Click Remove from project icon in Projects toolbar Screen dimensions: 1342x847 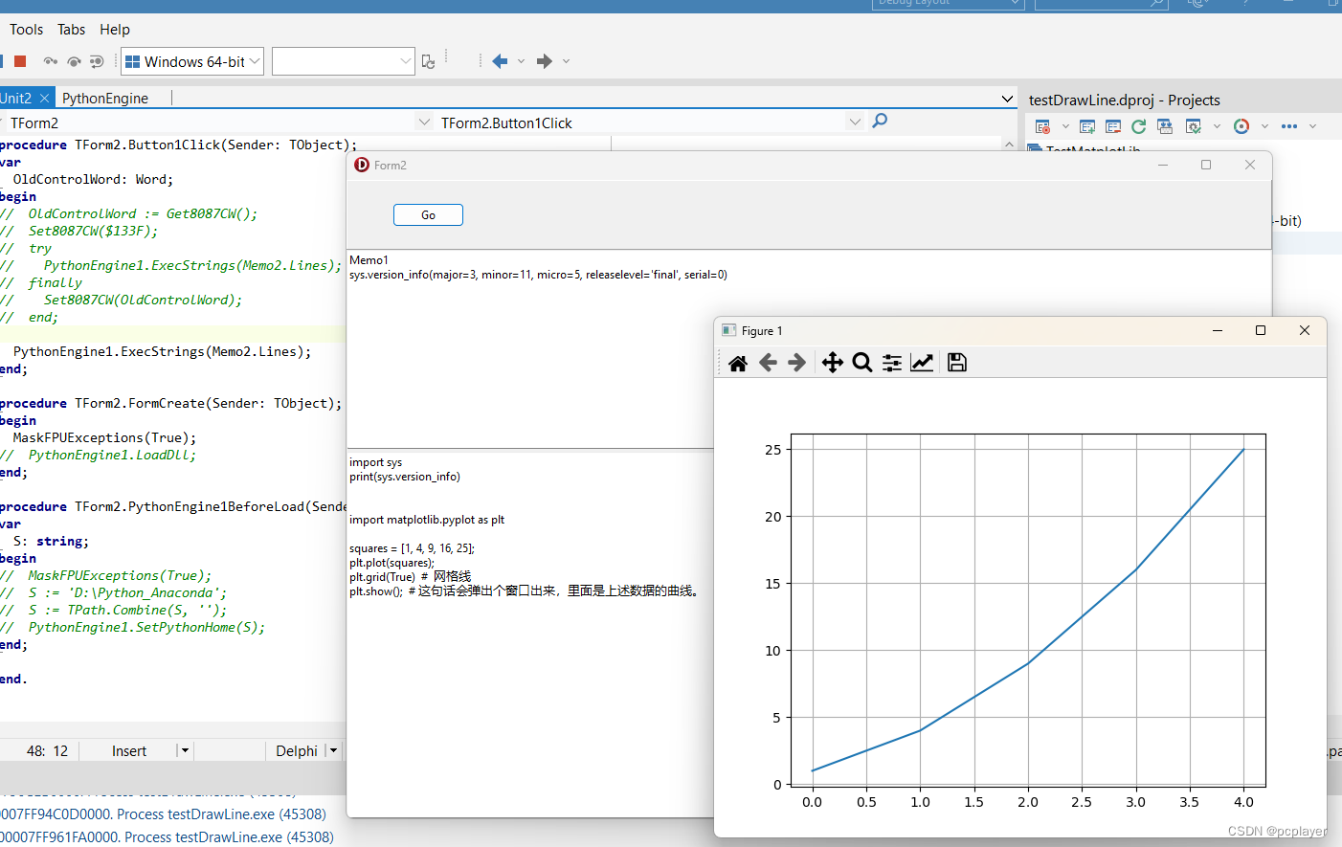[1113, 126]
